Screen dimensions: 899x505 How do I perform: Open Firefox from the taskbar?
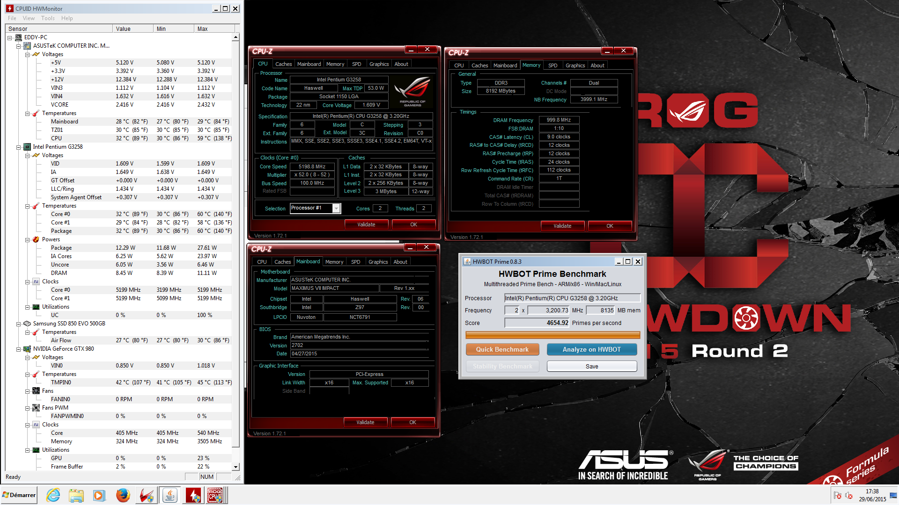coord(123,495)
